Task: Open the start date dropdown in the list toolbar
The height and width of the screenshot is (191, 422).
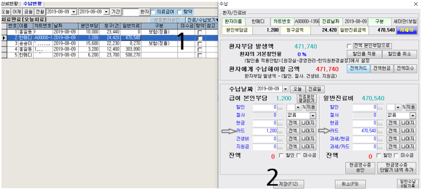Action: 74,12
